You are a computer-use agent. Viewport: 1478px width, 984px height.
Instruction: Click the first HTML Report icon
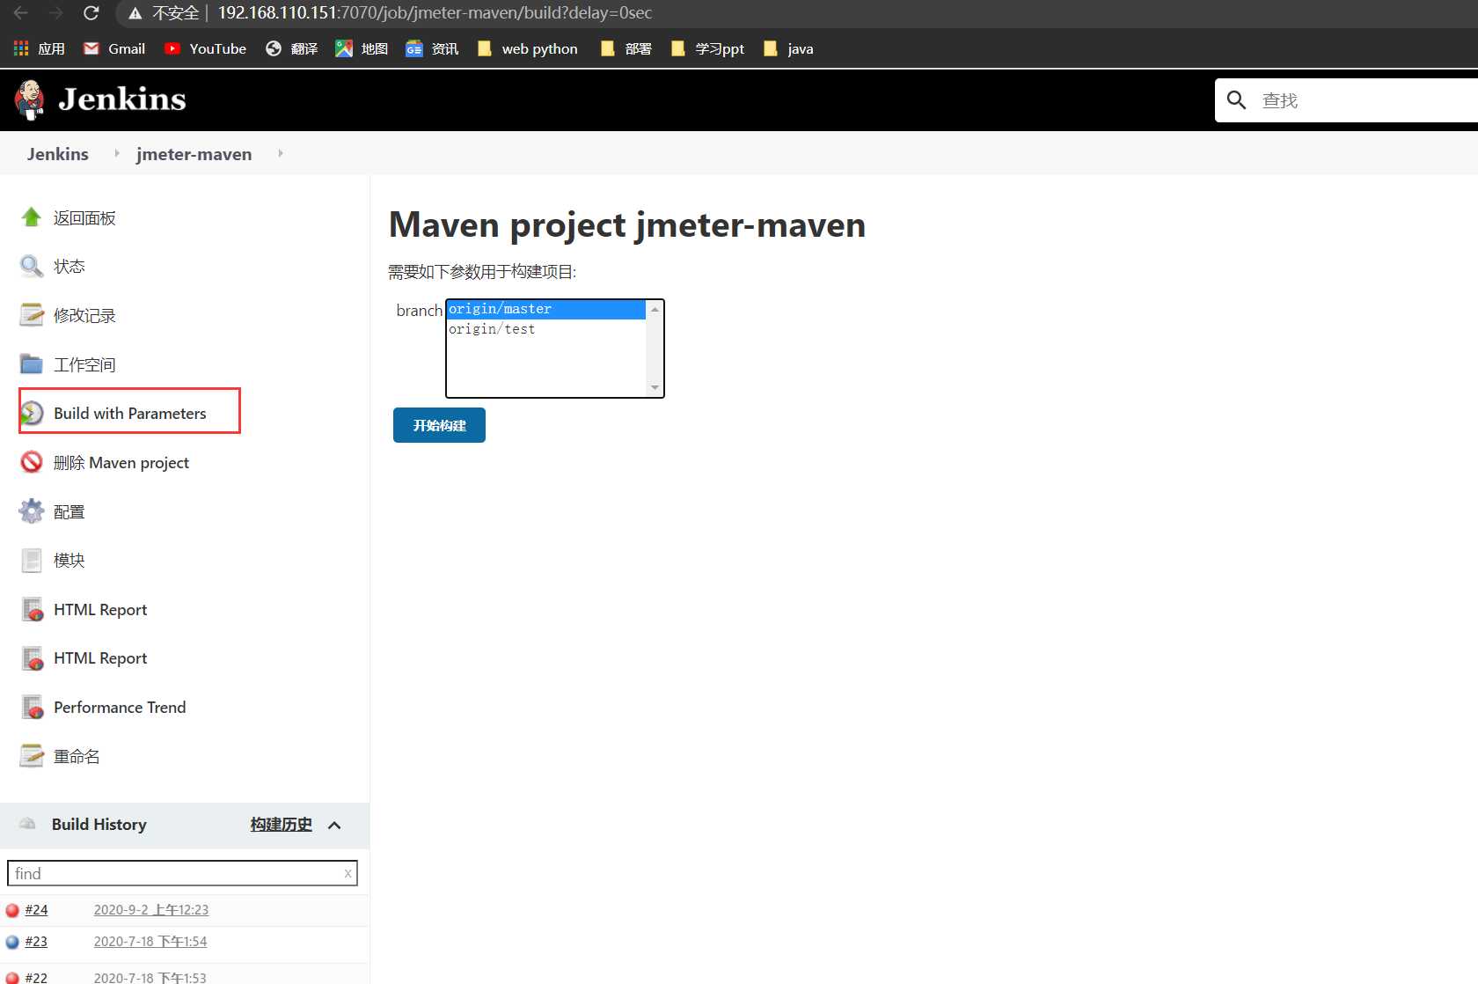click(x=33, y=609)
